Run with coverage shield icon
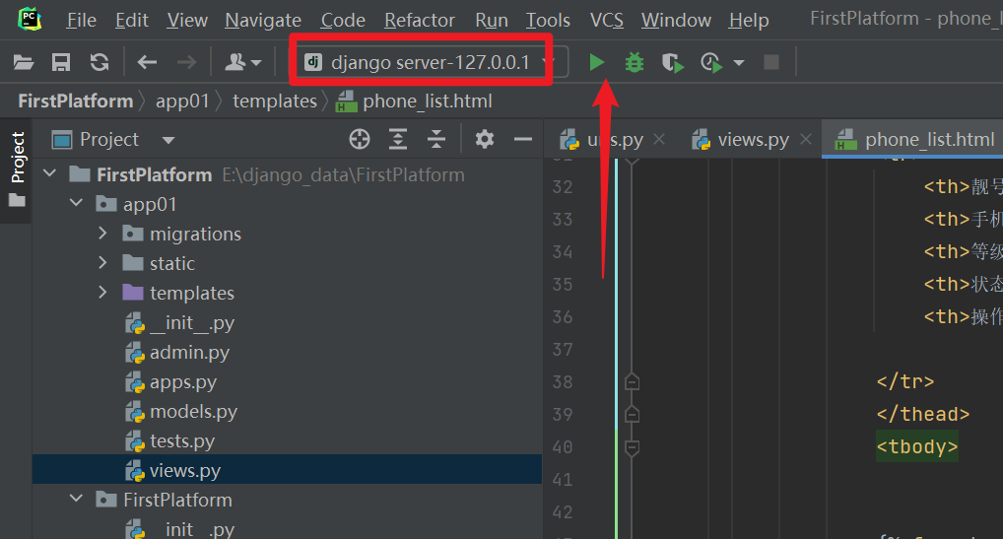The width and height of the screenshot is (1003, 539). pos(672,62)
